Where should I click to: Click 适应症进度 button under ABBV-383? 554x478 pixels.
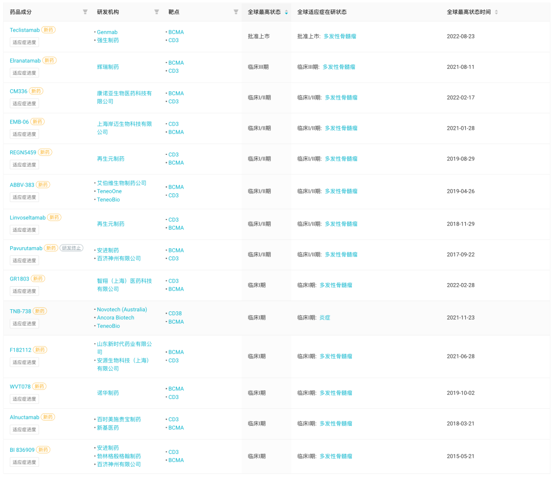click(25, 197)
